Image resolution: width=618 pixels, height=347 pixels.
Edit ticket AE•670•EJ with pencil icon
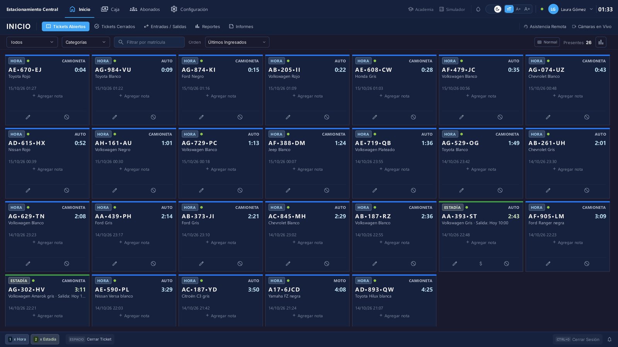(28, 117)
